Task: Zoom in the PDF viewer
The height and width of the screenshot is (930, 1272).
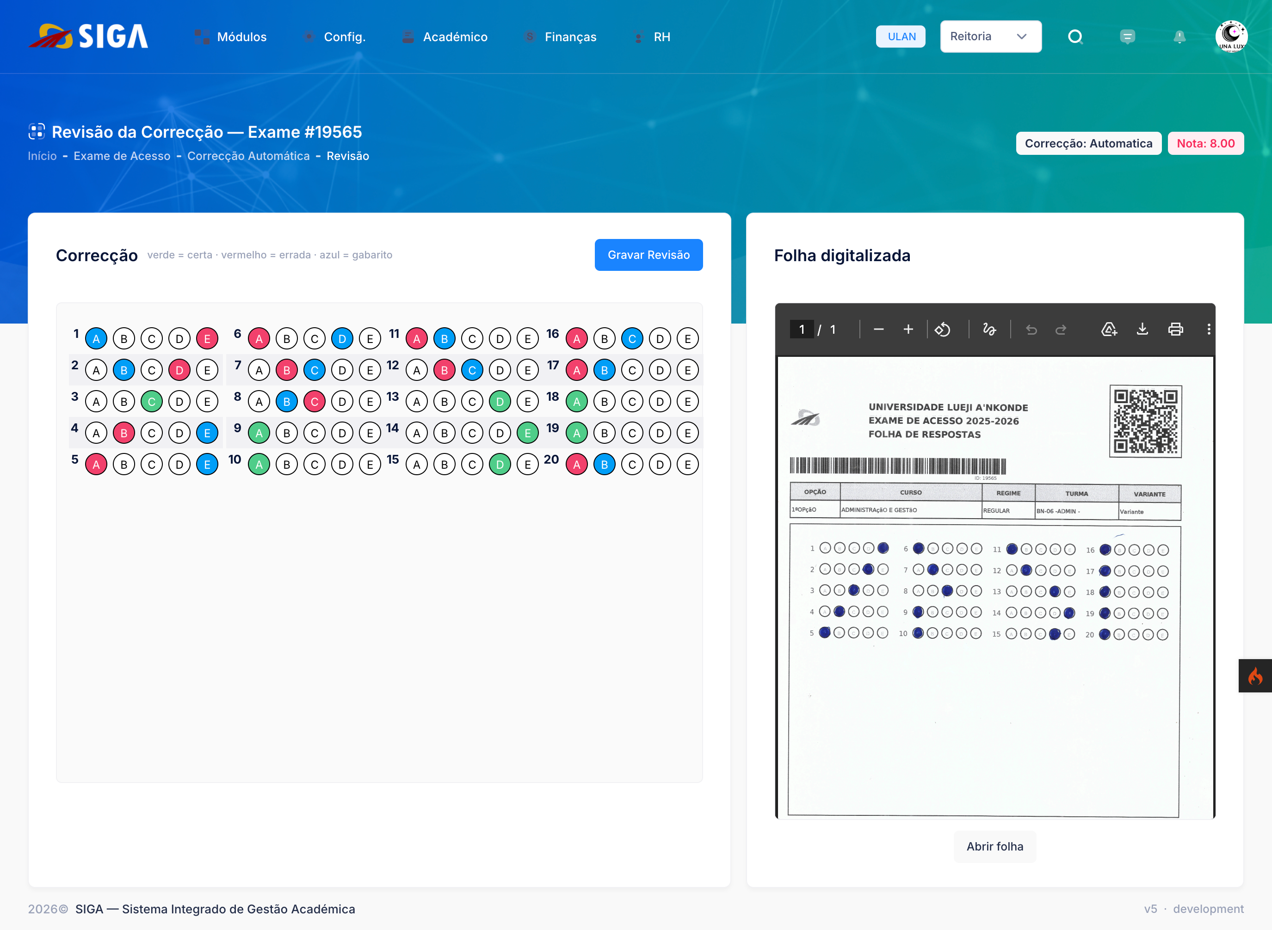Action: click(908, 329)
